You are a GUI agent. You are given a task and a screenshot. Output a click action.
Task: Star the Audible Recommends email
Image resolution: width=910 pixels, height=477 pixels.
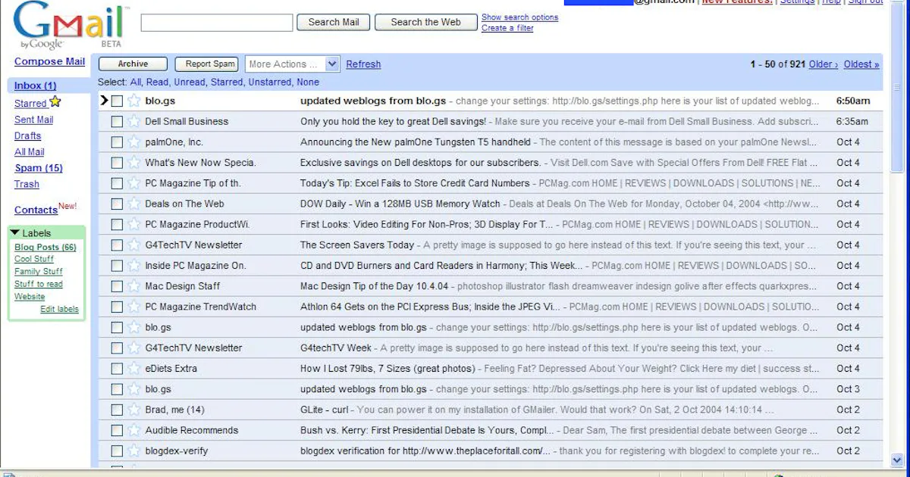[134, 430]
